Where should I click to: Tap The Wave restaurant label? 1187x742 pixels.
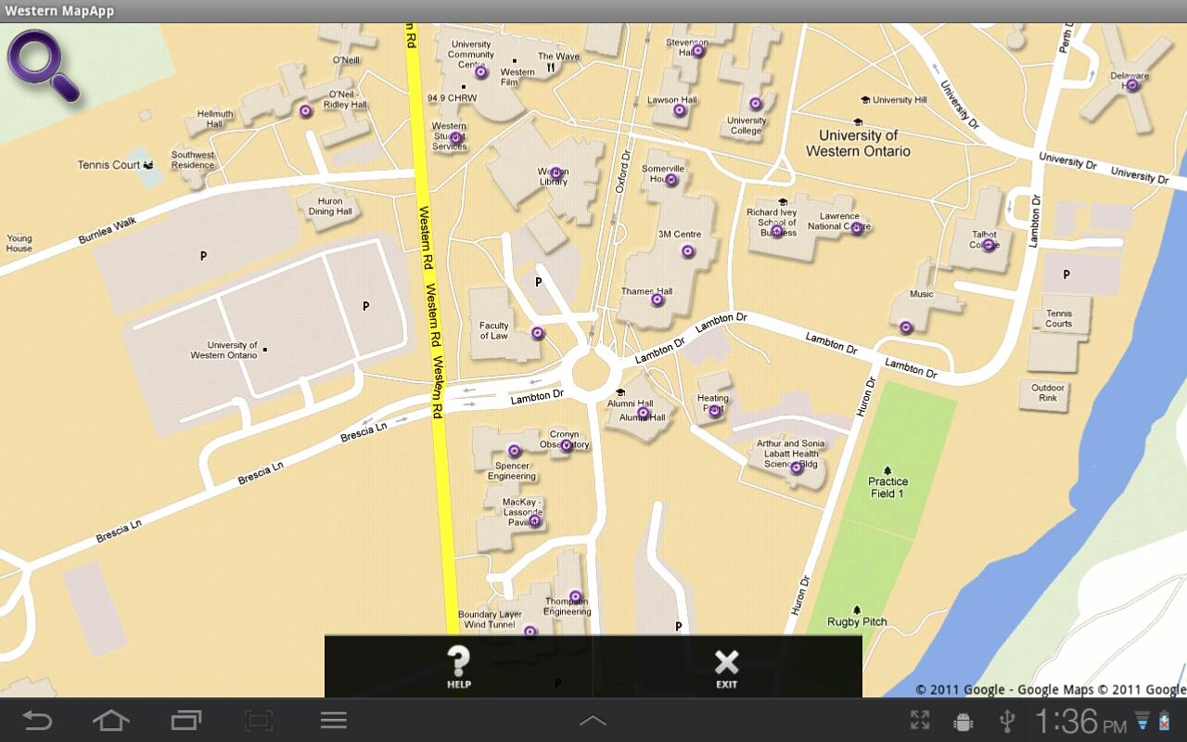(559, 57)
